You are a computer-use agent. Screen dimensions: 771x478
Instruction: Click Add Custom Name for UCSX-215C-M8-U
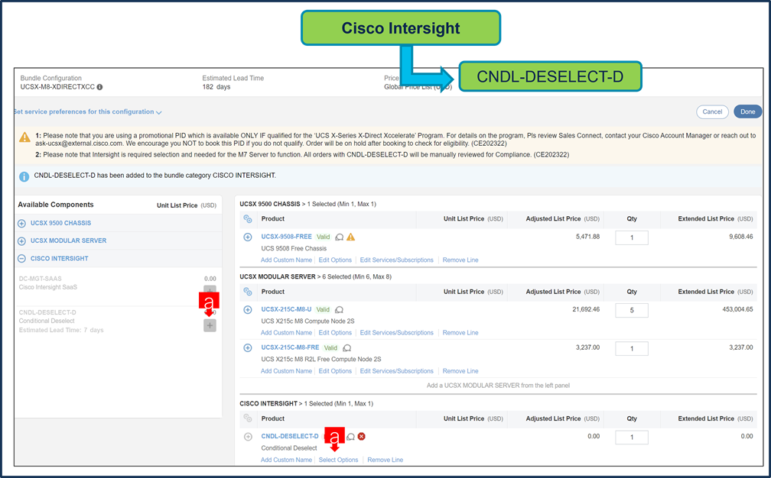286,333
